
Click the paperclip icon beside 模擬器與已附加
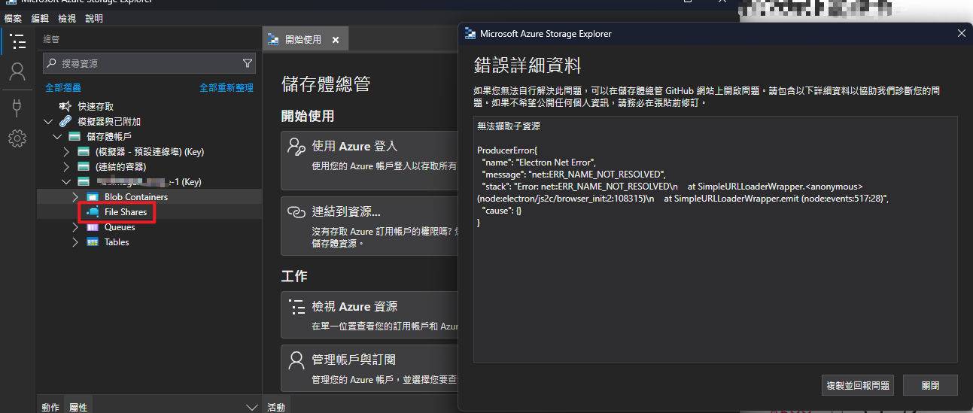pyautogui.click(x=65, y=121)
